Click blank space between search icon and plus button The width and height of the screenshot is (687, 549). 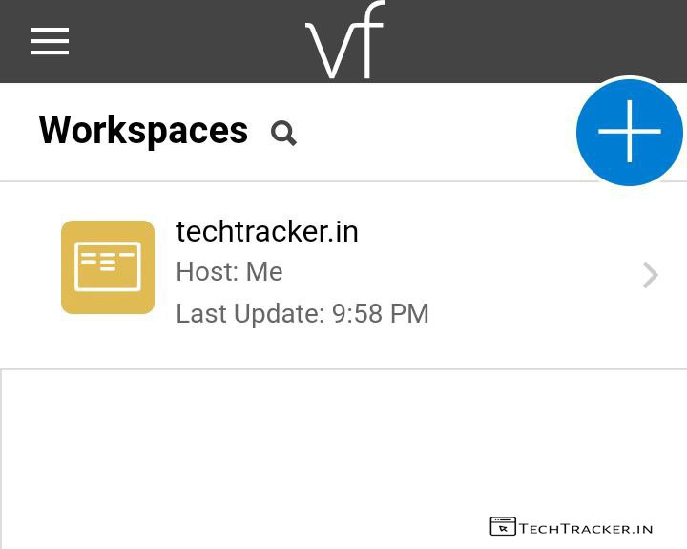(x=429, y=133)
